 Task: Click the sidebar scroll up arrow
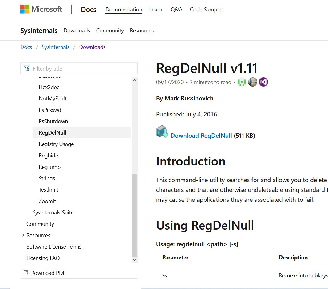[135, 81]
